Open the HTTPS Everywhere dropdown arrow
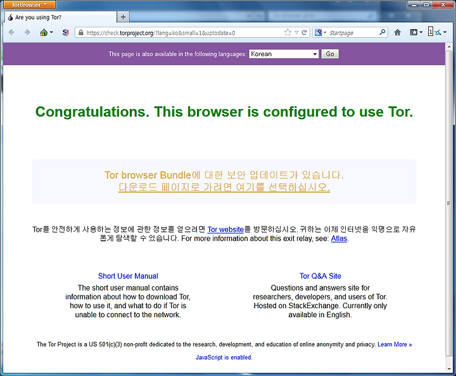The image size is (456, 376). pos(445,32)
